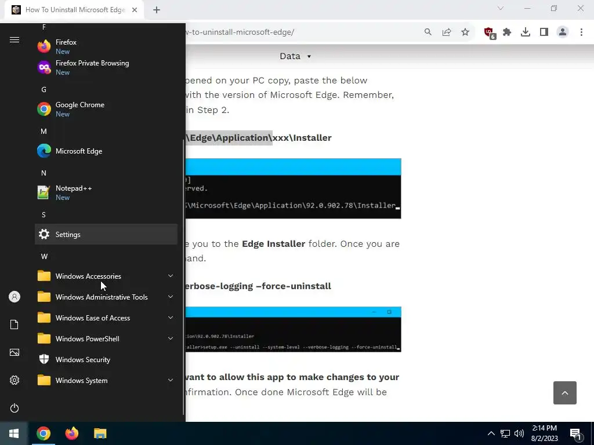
Task: Open the Chrome extensions puzzle icon
Action: (x=507, y=32)
